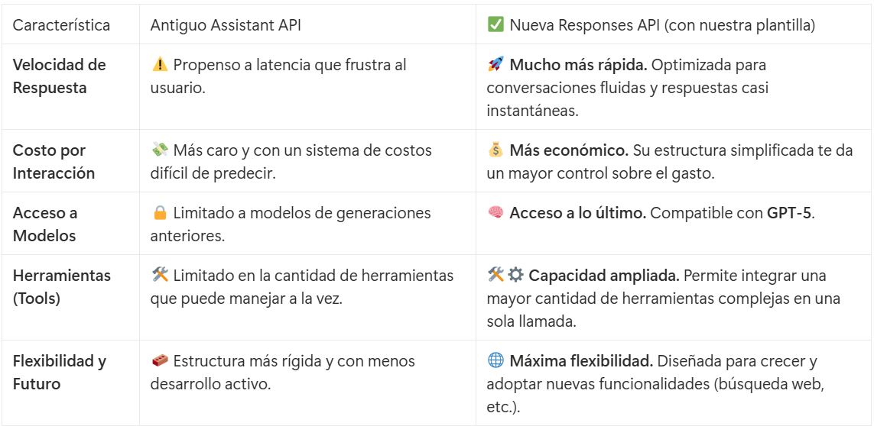Image resolution: width=874 pixels, height=426 pixels.
Task: Click the Costo por Interacción row label
Action: click(54, 162)
